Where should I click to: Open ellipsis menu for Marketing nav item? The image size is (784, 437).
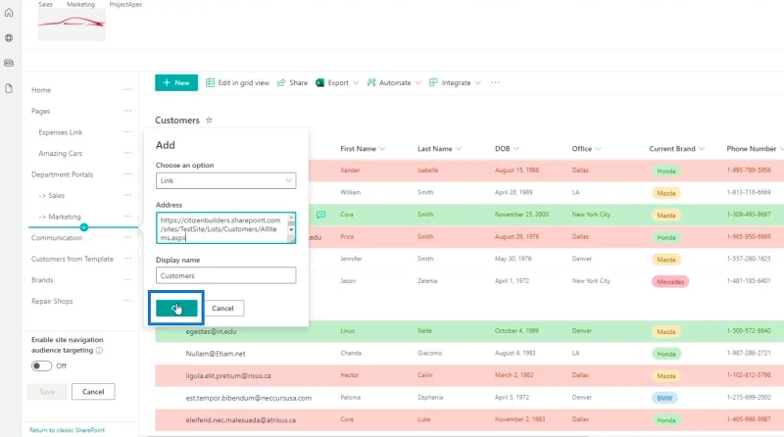[127, 216]
